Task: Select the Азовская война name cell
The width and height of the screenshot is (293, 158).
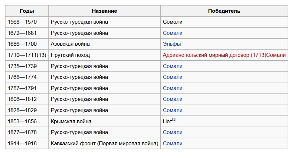Action: tap(70, 44)
